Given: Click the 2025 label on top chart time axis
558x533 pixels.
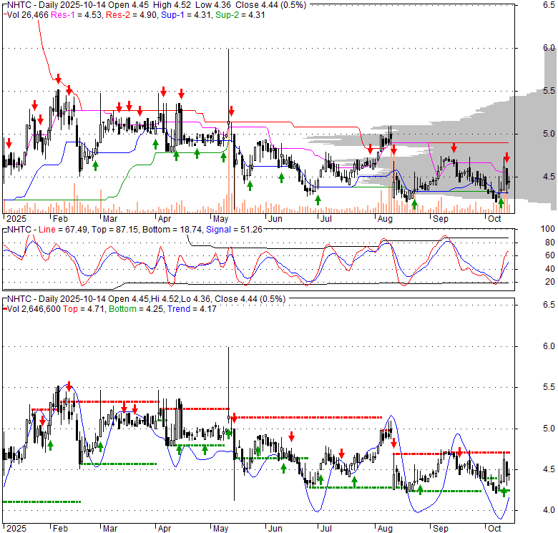Looking at the screenshot, I should point(16,219).
